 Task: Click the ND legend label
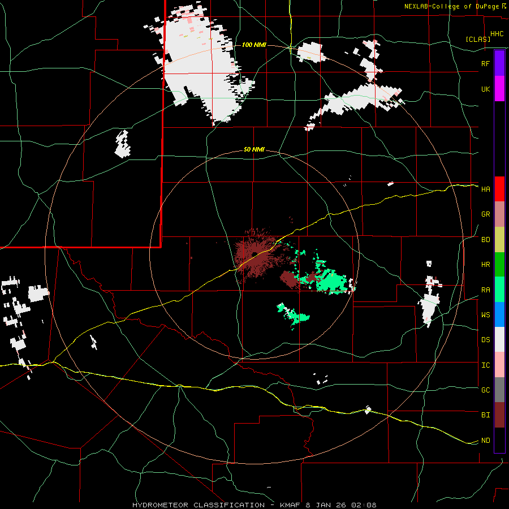click(x=485, y=441)
